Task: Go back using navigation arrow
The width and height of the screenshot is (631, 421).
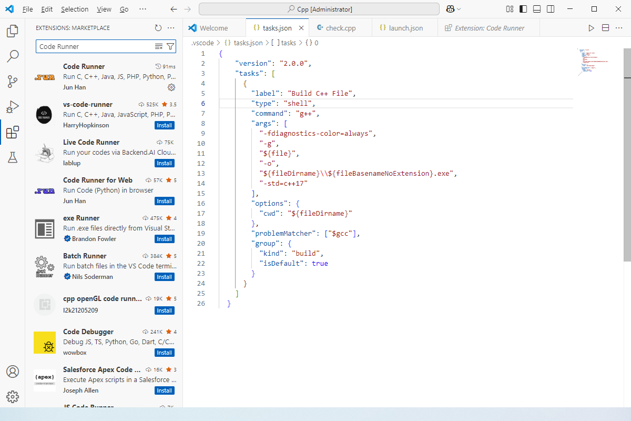Action: 174,9
